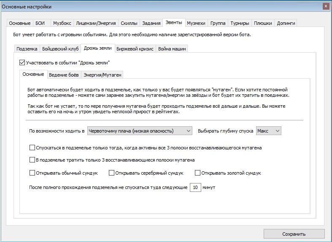The width and height of the screenshot is (332, 242).
Task: Select the inner Основные sub-tab
Action: [33, 74]
